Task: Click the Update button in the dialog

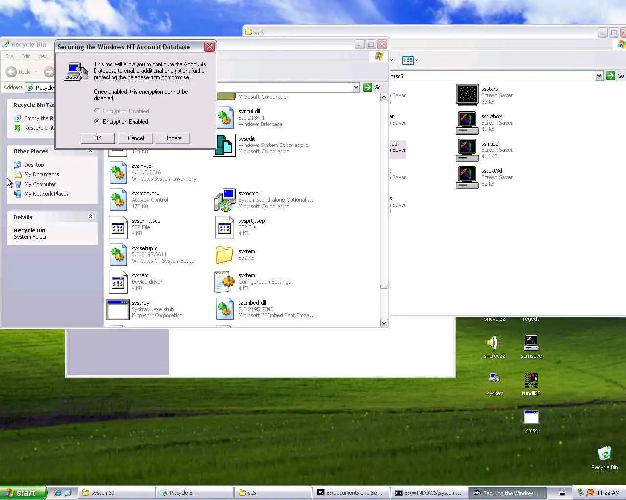Action: tap(173, 138)
